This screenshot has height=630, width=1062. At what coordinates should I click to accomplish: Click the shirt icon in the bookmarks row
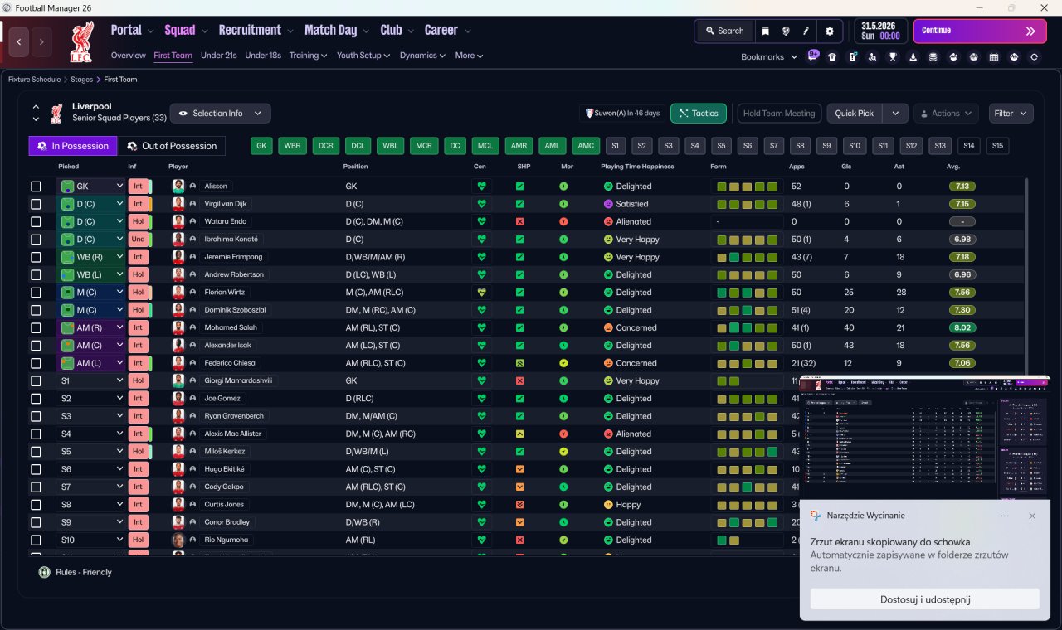[832, 57]
